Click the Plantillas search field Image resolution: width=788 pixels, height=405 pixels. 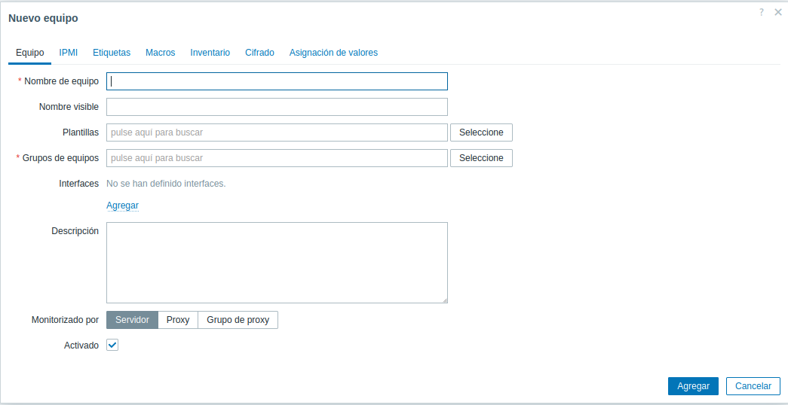click(277, 132)
